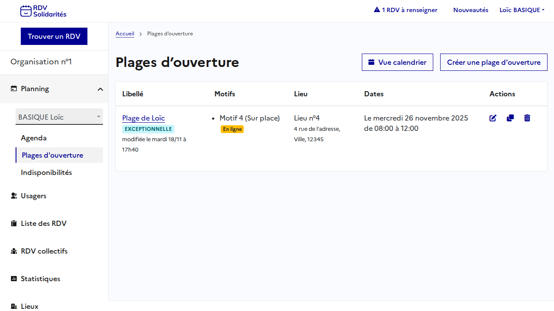The width and height of the screenshot is (554, 311).
Task: Click the warning triangle RDV à renseigner alert
Action: 406,10
